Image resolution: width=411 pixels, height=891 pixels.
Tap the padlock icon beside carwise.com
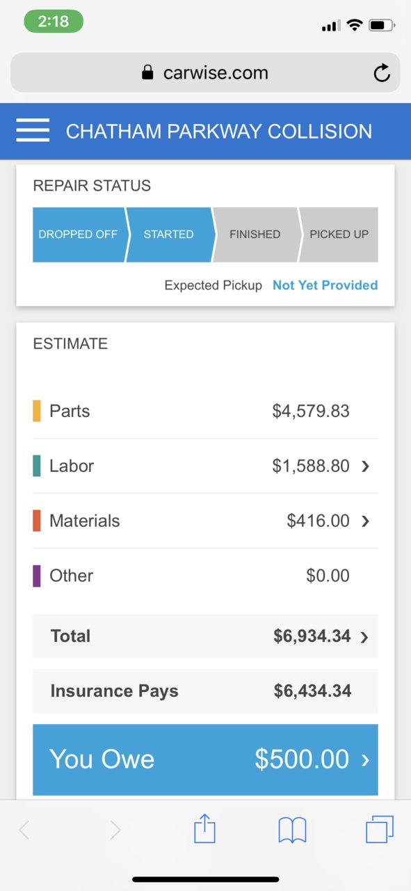tap(147, 72)
